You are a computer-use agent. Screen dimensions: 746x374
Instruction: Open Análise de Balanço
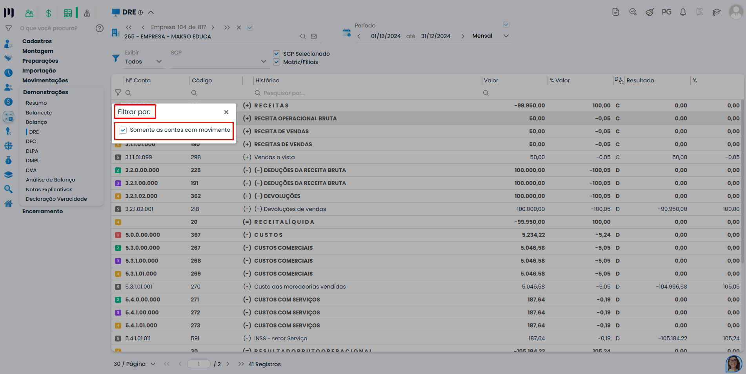(51, 180)
